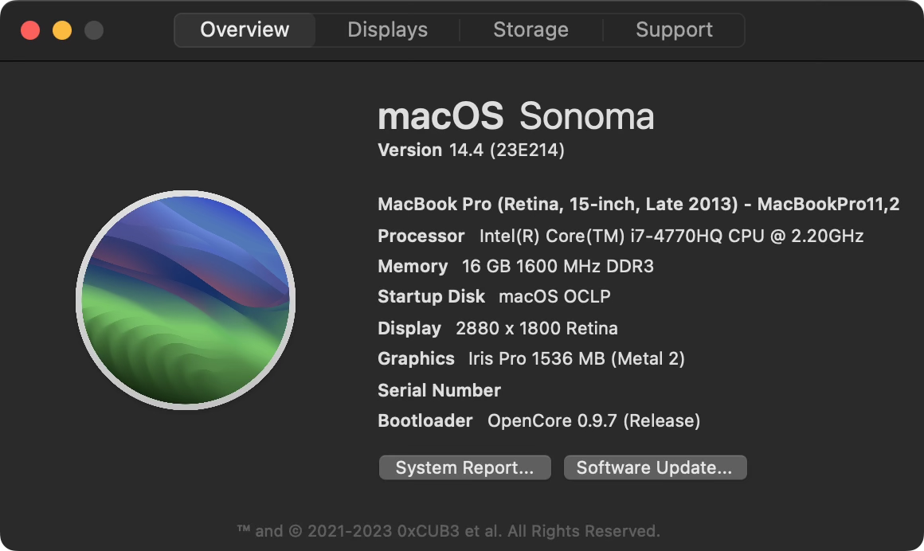Switch to the Overview tab
924x551 pixels.
pyautogui.click(x=245, y=30)
